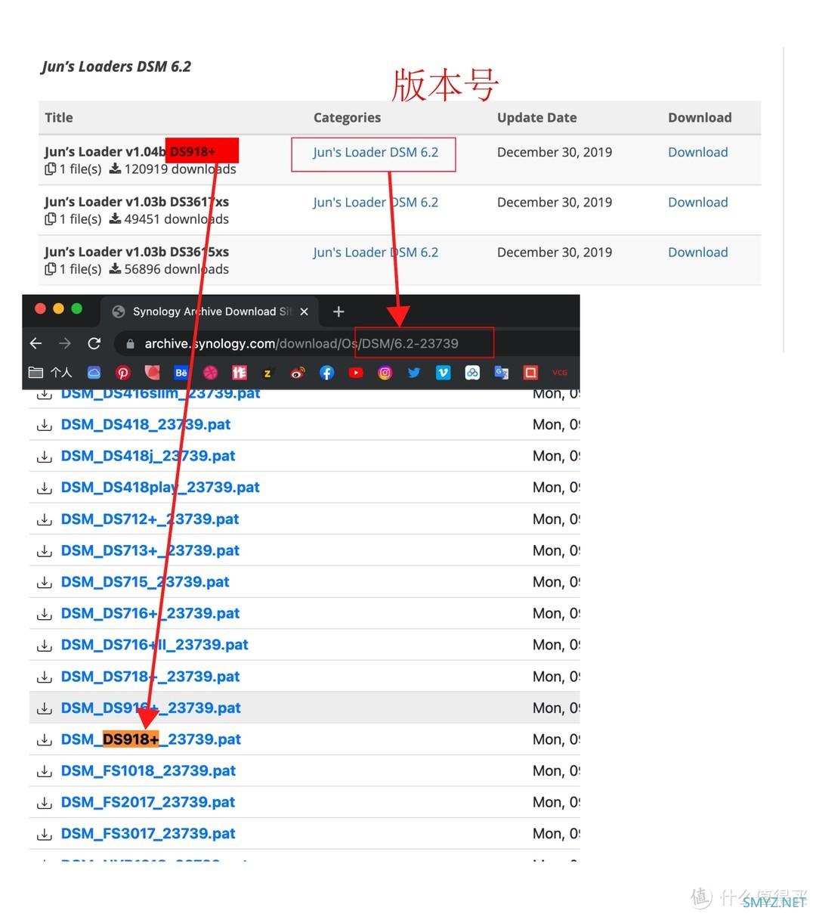This screenshot has height=917, width=816.
Task: Open DSM_DS715_23739.pat file link
Action: click(145, 582)
